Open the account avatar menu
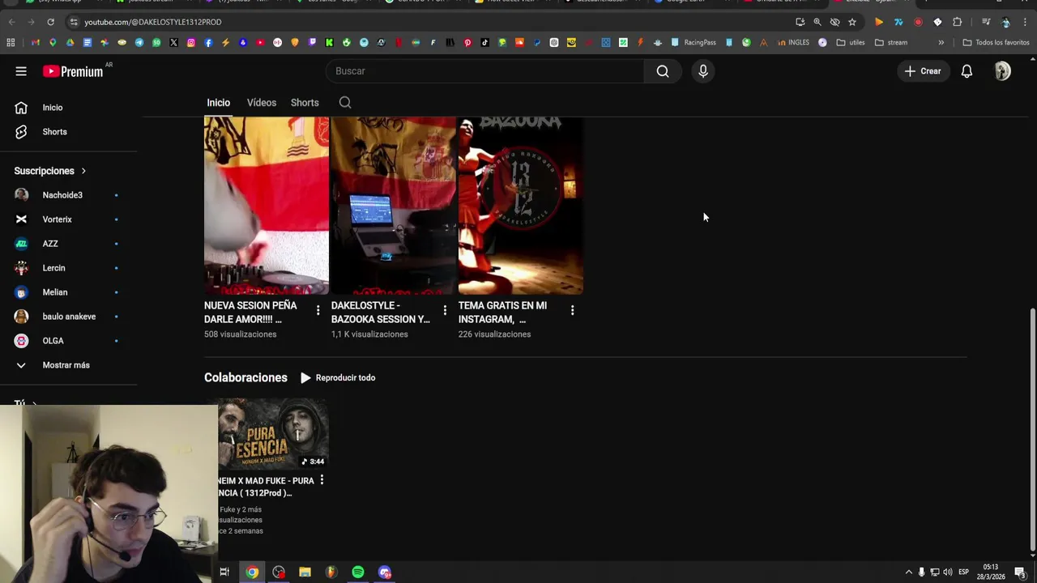The width and height of the screenshot is (1037, 583). tap(1003, 71)
